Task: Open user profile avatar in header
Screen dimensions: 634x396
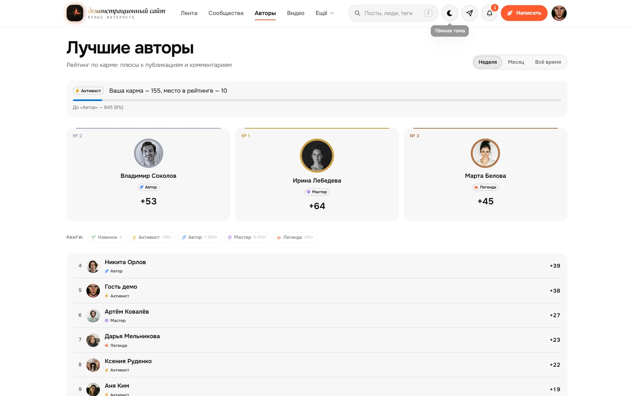Action: 559,13
